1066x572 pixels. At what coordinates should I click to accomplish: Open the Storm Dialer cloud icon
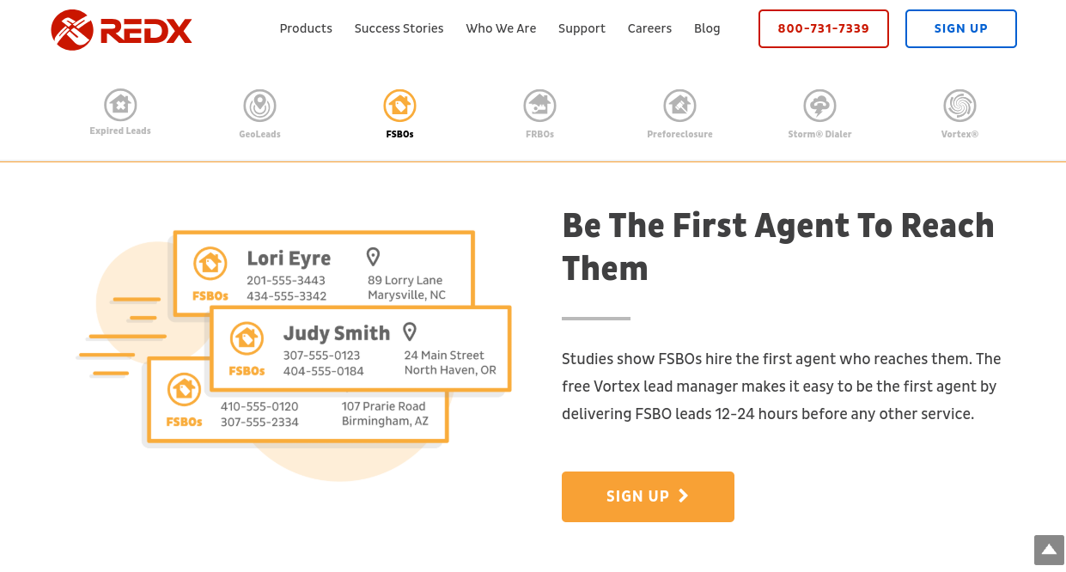pos(819,106)
